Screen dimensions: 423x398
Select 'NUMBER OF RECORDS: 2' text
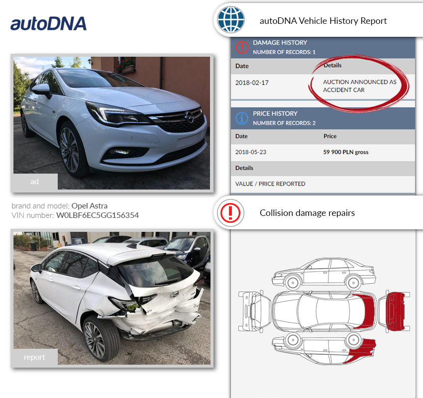pyautogui.click(x=284, y=123)
